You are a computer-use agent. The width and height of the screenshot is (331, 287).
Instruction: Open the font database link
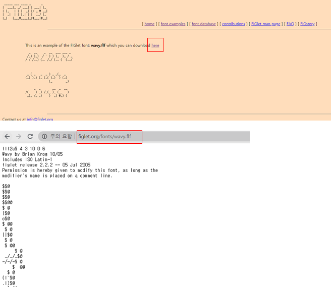[x=204, y=24]
